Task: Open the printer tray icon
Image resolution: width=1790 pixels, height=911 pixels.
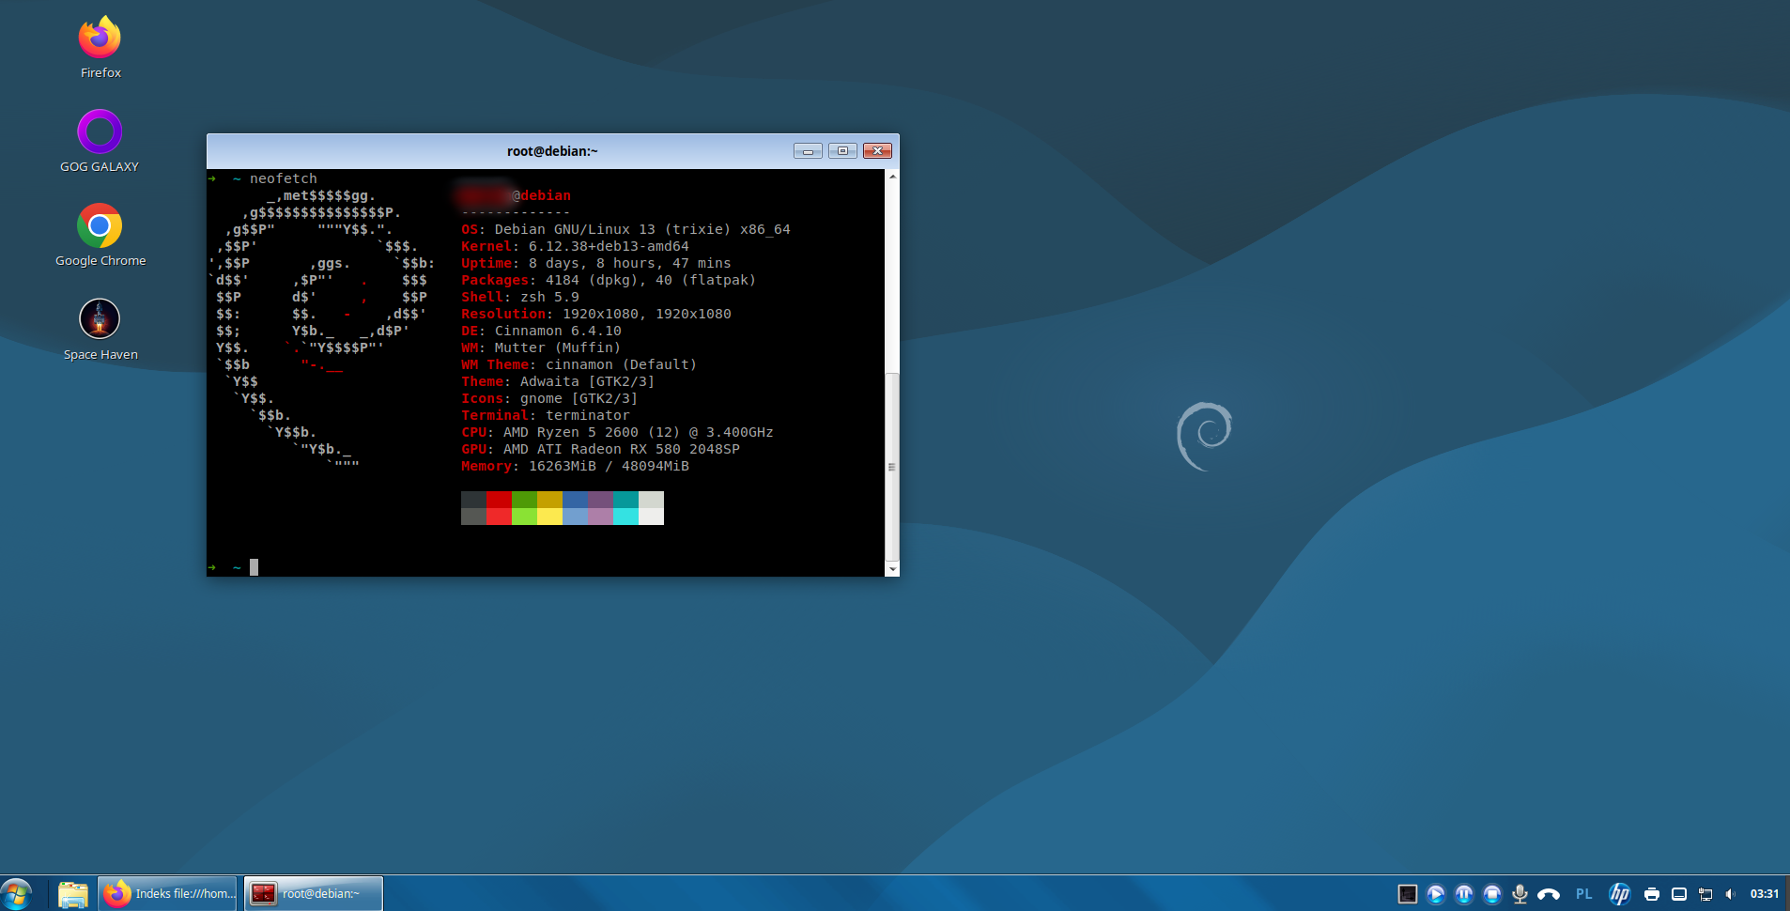Action: (1652, 894)
